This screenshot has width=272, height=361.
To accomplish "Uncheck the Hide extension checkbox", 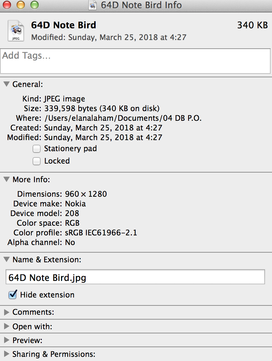I will coord(13,294).
